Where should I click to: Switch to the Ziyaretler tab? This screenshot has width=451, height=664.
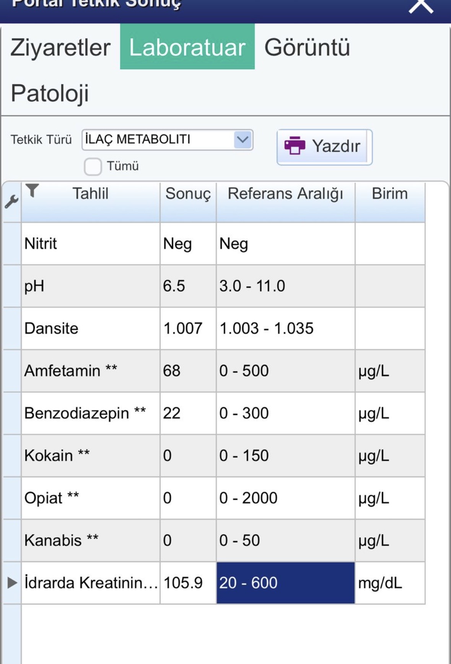[x=60, y=47]
